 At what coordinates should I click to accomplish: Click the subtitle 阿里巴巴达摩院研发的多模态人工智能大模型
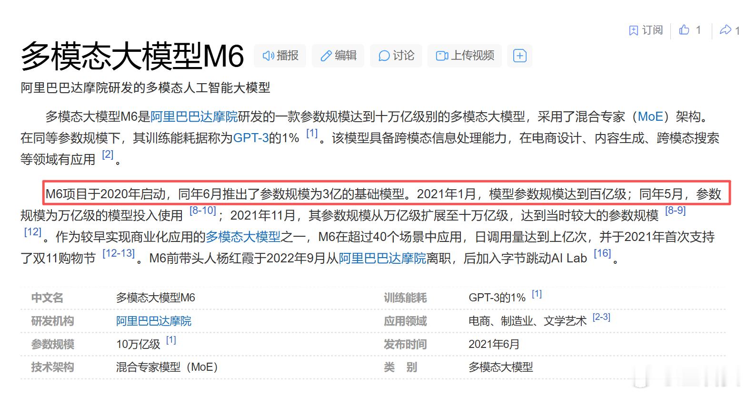click(x=145, y=87)
